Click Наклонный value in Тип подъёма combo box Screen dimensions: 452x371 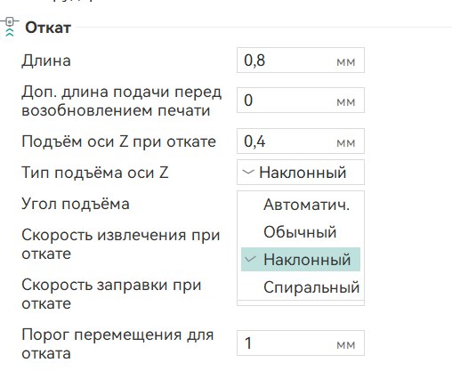pyautogui.click(x=303, y=173)
